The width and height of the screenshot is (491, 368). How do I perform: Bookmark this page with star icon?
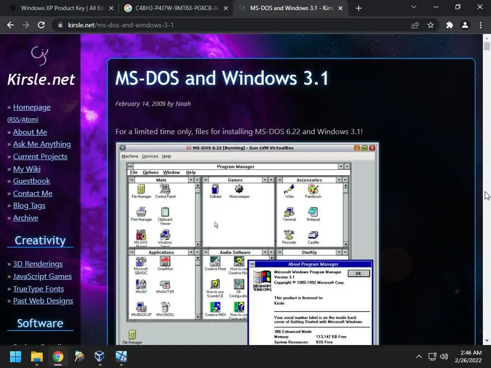pos(431,25)
